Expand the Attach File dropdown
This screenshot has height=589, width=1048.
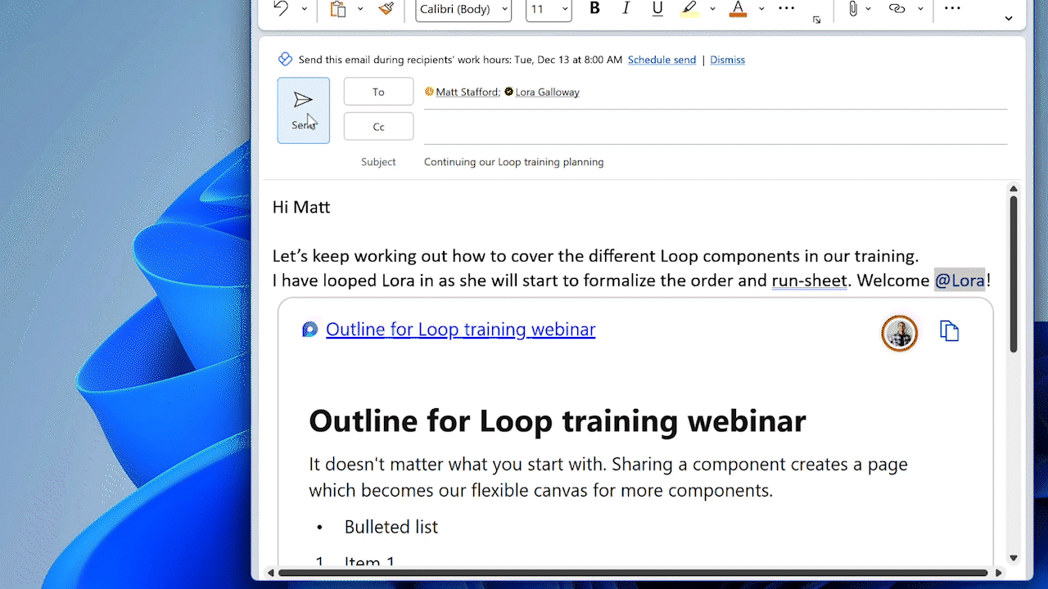[869, 9]
